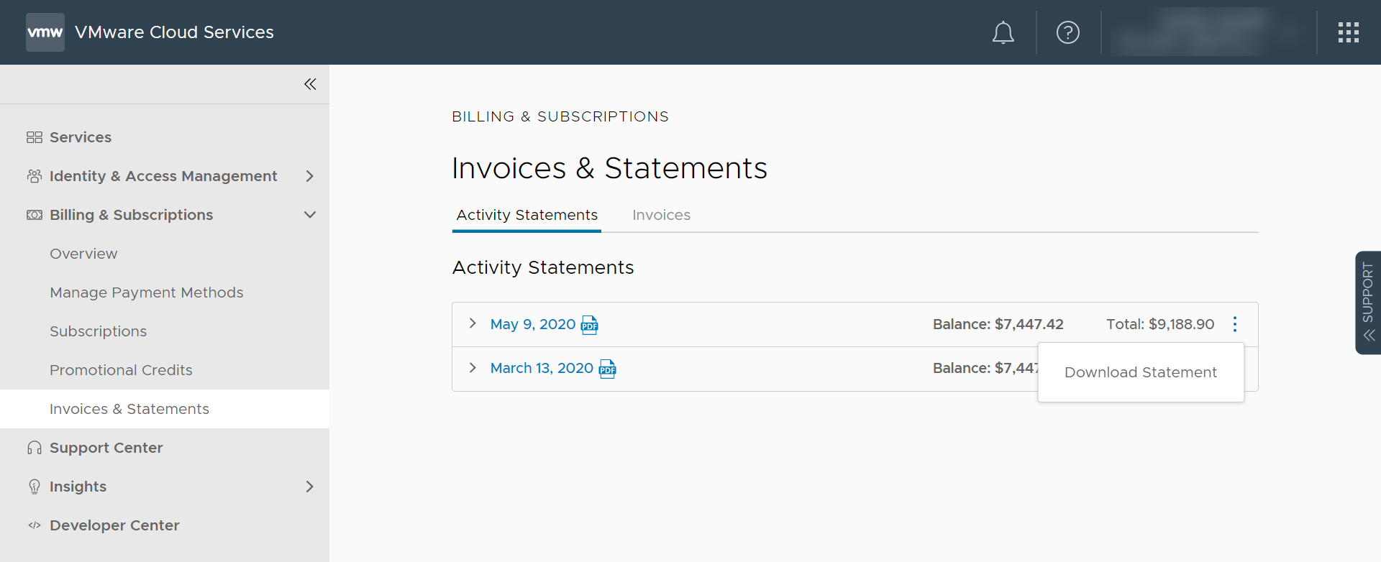This screenshot has height=562, width=1381.
Task: Collapse the sidebar navigation panel
Action: pos(310,84)
